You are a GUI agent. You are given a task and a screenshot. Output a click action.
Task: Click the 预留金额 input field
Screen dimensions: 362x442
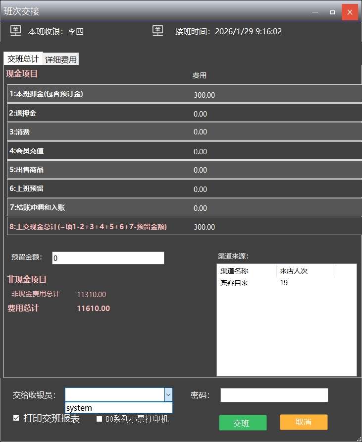(x=108, y=258)
